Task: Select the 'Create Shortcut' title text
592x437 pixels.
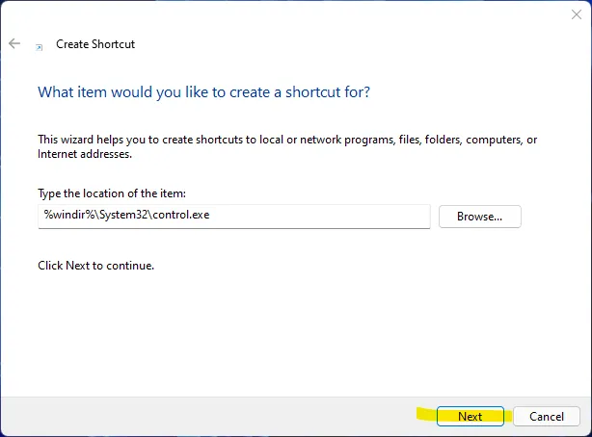Action: [x=95, y=44]
